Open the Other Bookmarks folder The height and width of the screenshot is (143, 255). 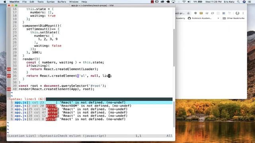tap(233, 18)
